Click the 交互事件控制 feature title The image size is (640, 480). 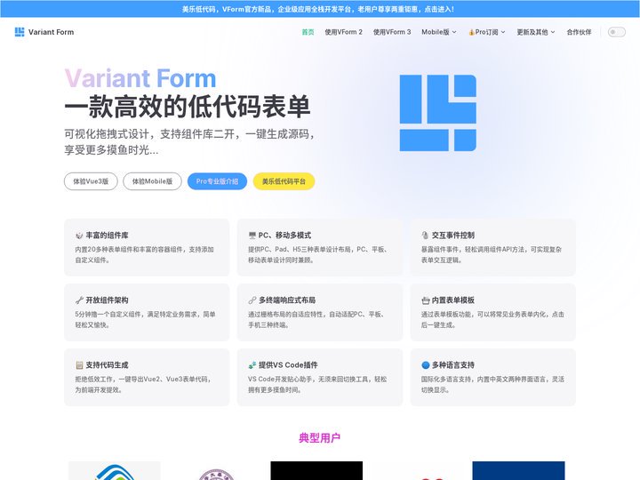tap(453, 236)
